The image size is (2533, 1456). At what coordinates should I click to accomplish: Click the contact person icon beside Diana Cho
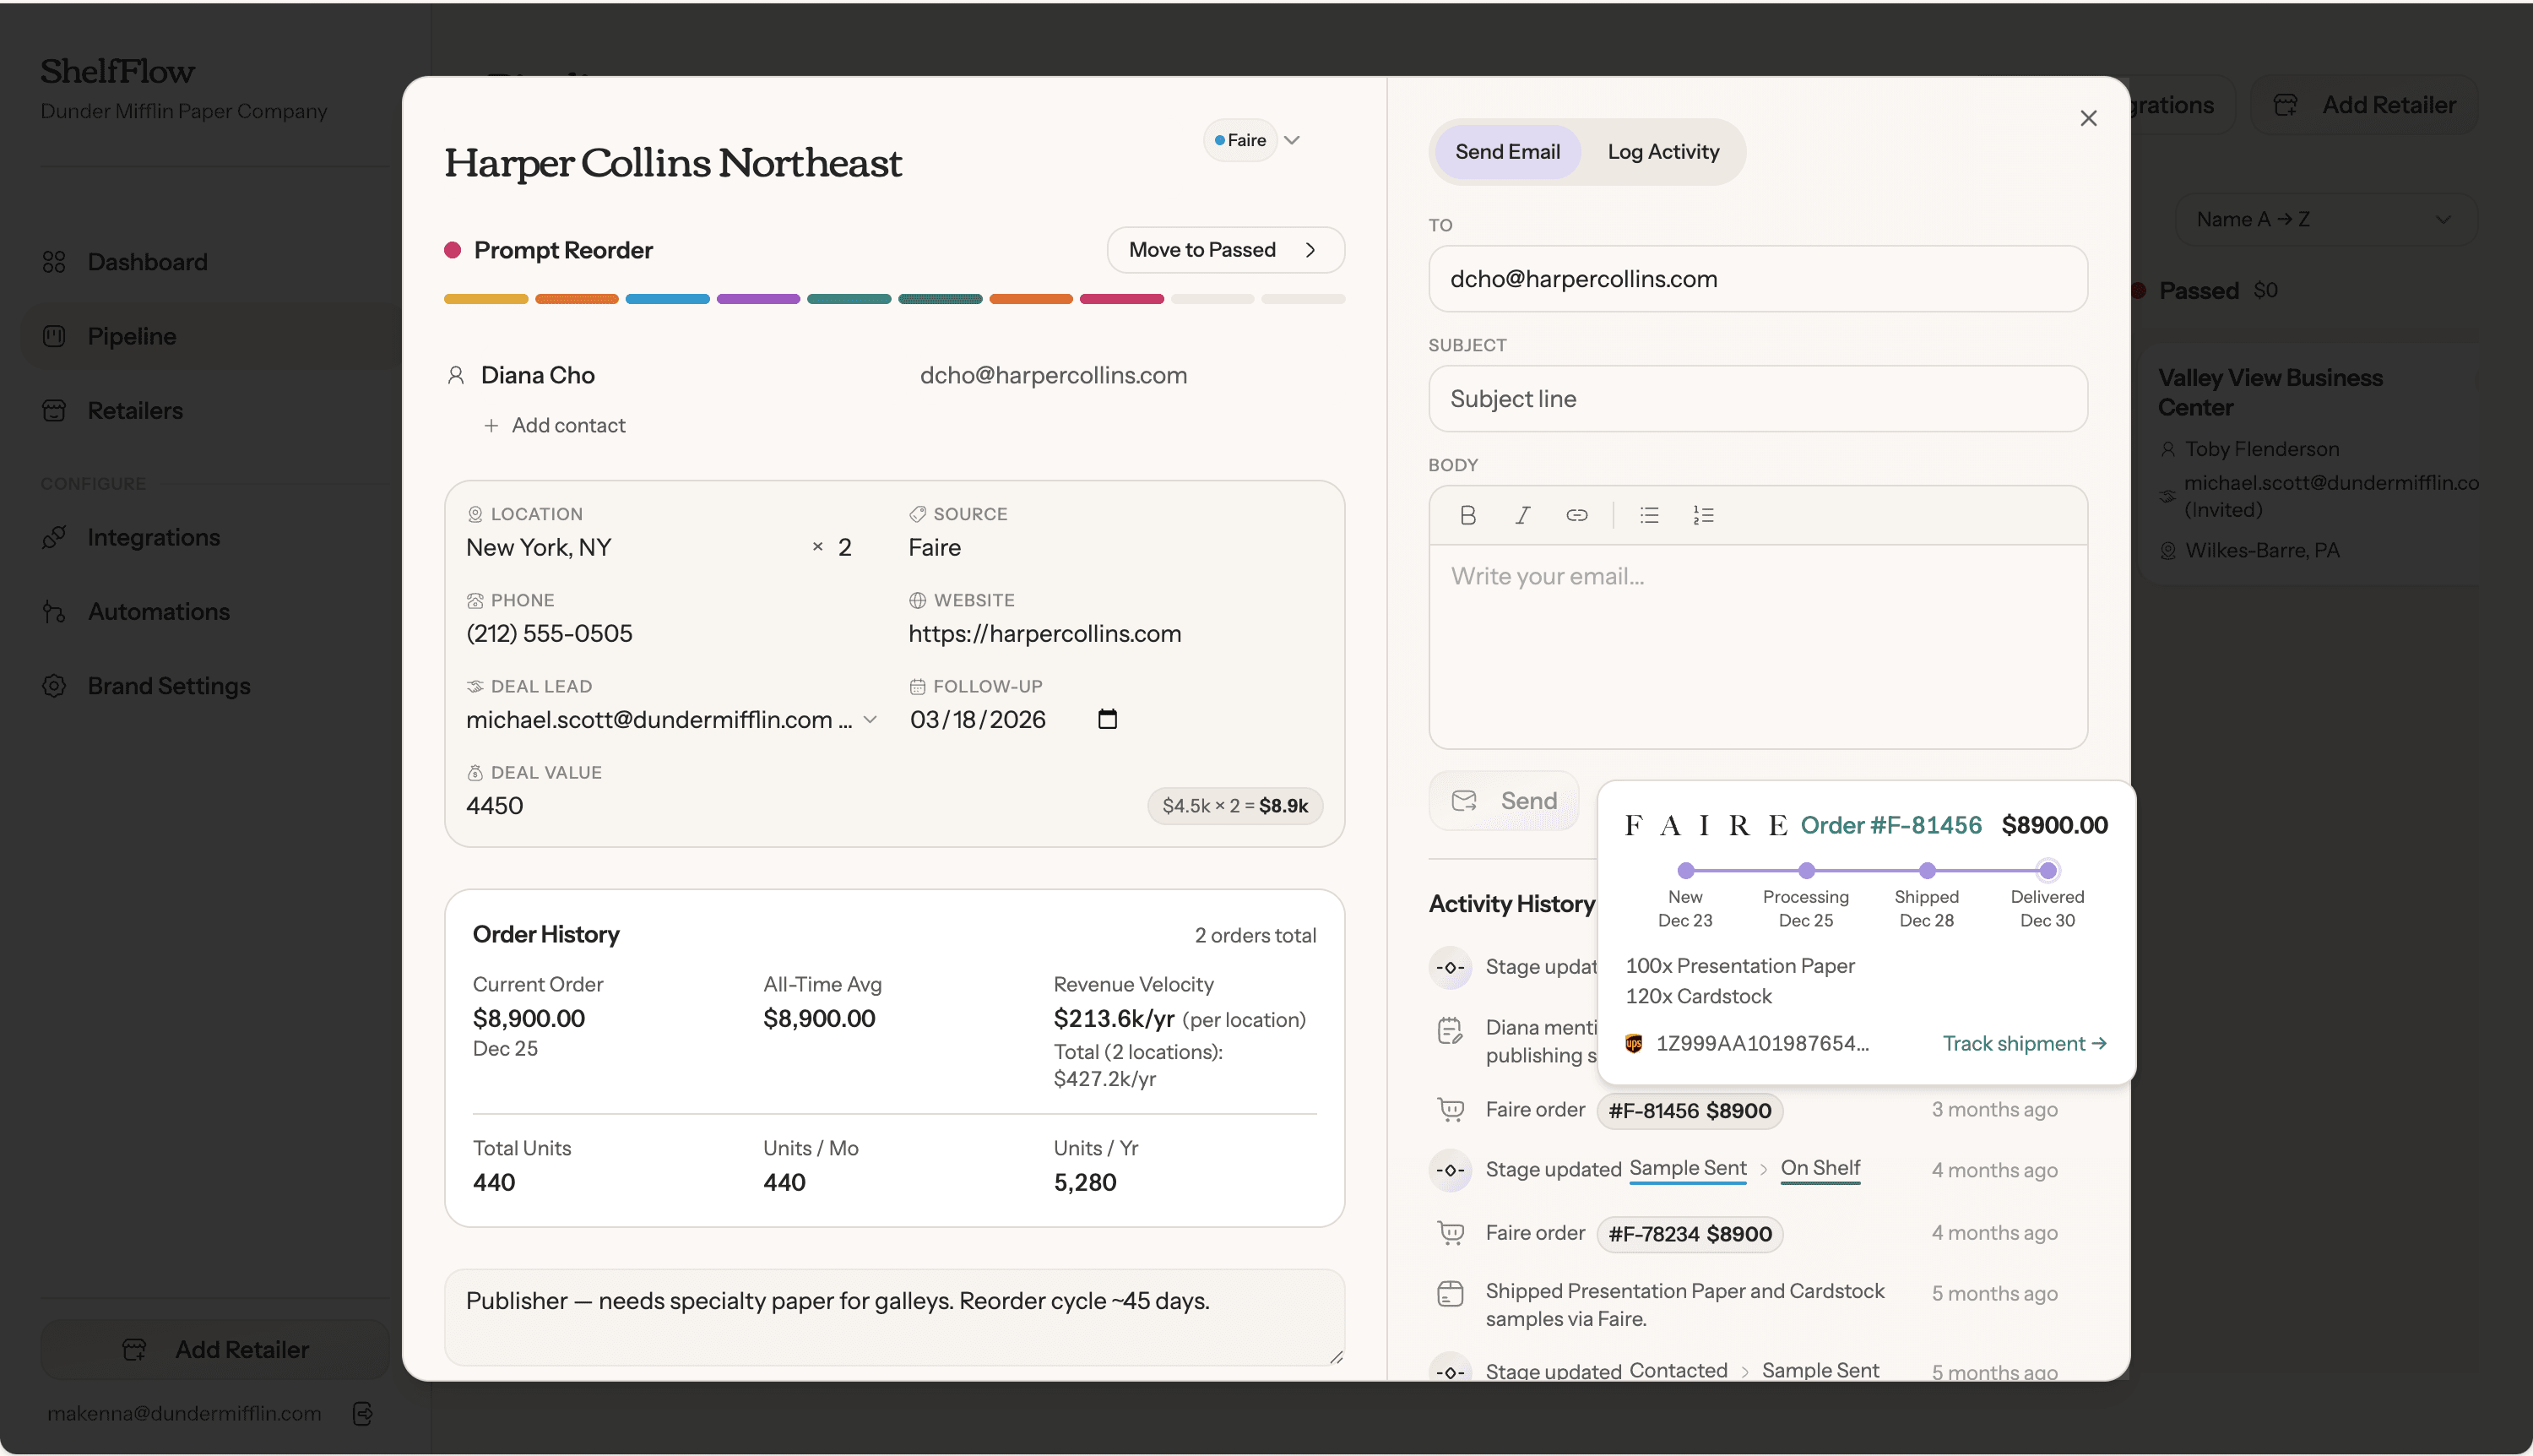(x=456, y=375)
